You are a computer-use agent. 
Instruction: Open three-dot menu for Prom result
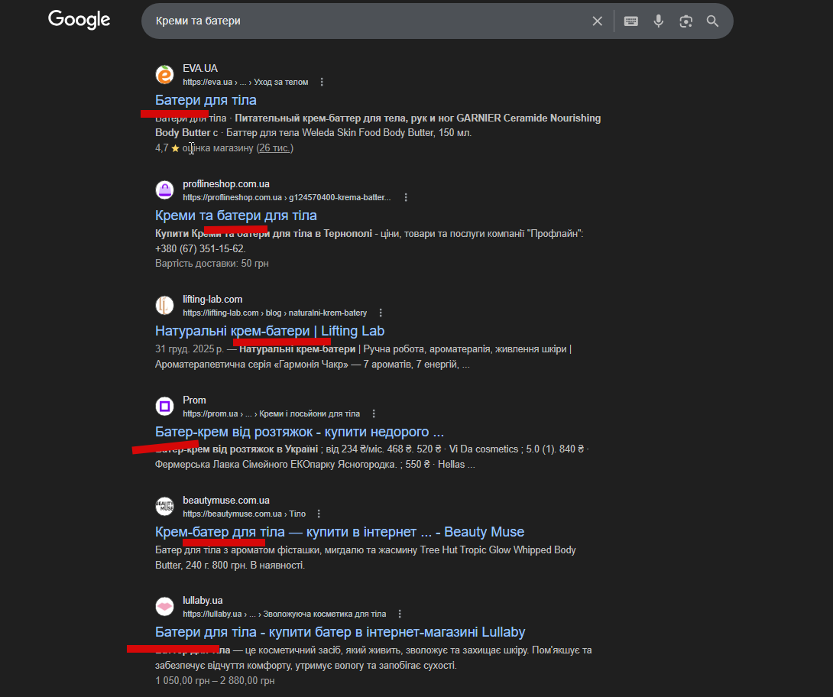pyautogui.click(x=374, y=413)
